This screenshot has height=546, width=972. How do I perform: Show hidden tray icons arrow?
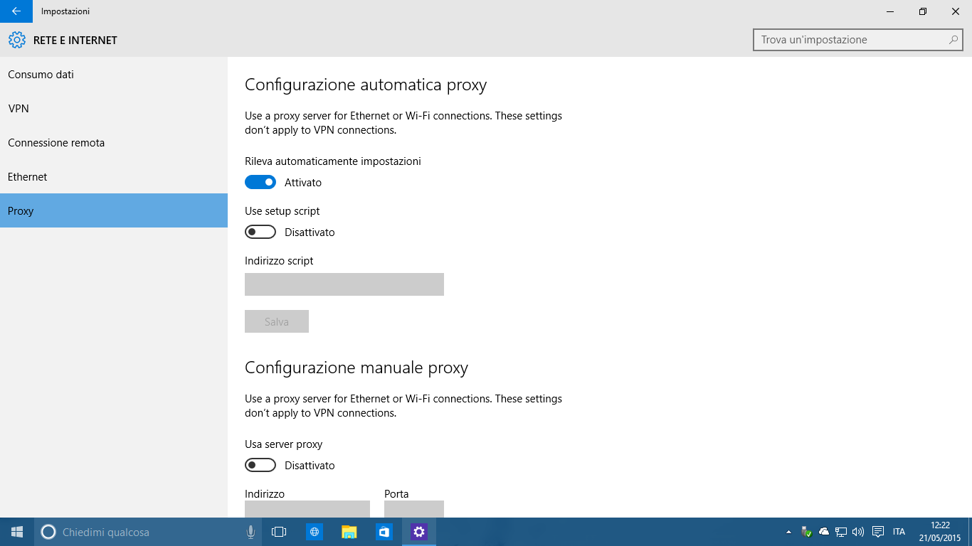pyautogui.click(x=788, y=532)
